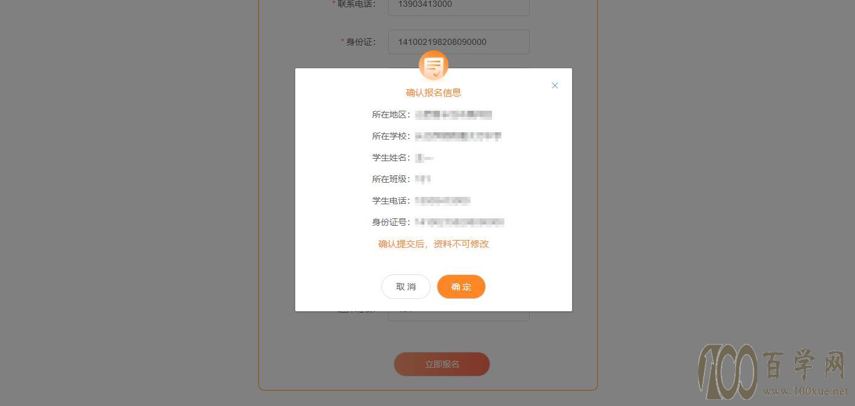Click the blurred 所在学校 value text

(x=458, y=136)
